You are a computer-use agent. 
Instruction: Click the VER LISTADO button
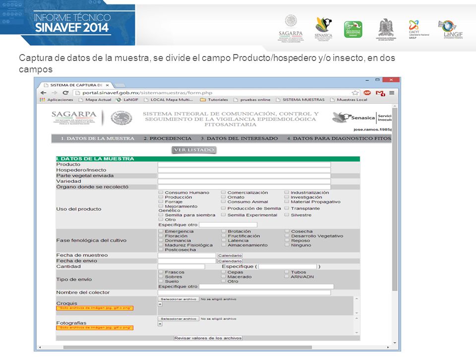(194, 150)
